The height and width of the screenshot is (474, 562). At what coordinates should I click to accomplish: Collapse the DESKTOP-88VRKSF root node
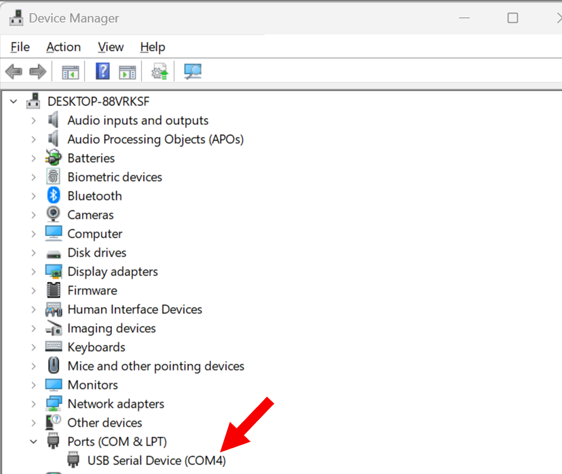coord(14,101)
